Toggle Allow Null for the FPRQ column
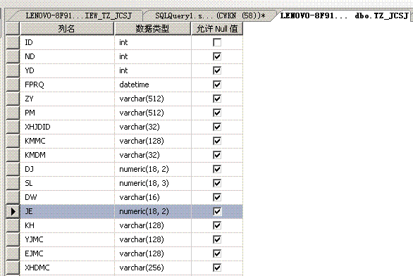This screenshot has height=276, width=413. (x=217, y=84)
